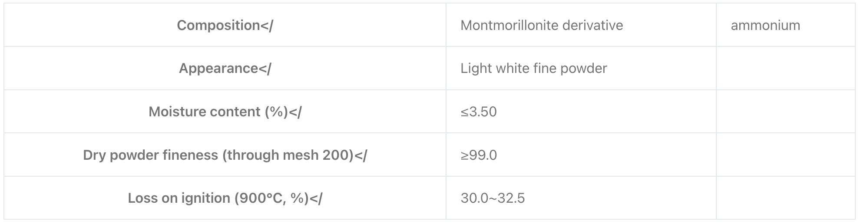Select the empty third-column cell in Moisture content row
Screen dimensions: 860x224
(785, 112)
